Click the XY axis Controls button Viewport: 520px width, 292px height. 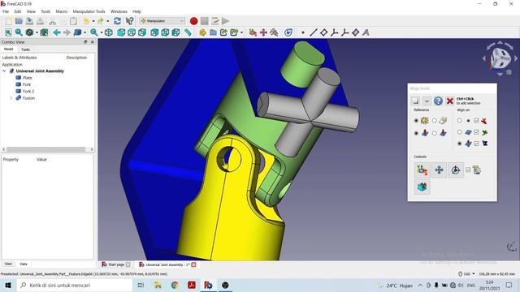pyautogui.click(x=422, y=170)
